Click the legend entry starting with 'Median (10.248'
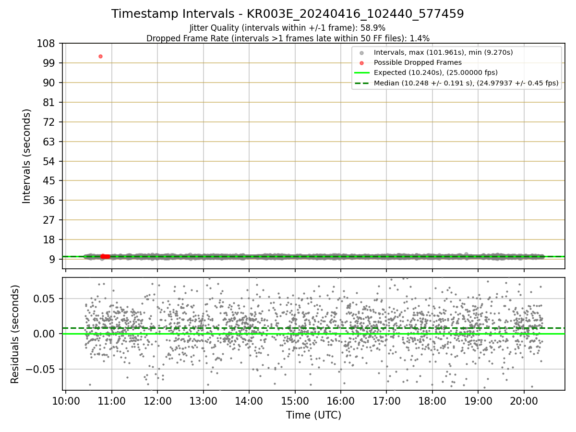Image resolution: width=576 pixels, height=432 pixels. coord(466,83)
